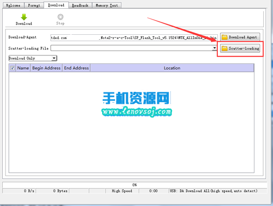Screen dimensions: 273x206
Task: Click the '0:00' elapsed time entry
Action: (153, 191)
